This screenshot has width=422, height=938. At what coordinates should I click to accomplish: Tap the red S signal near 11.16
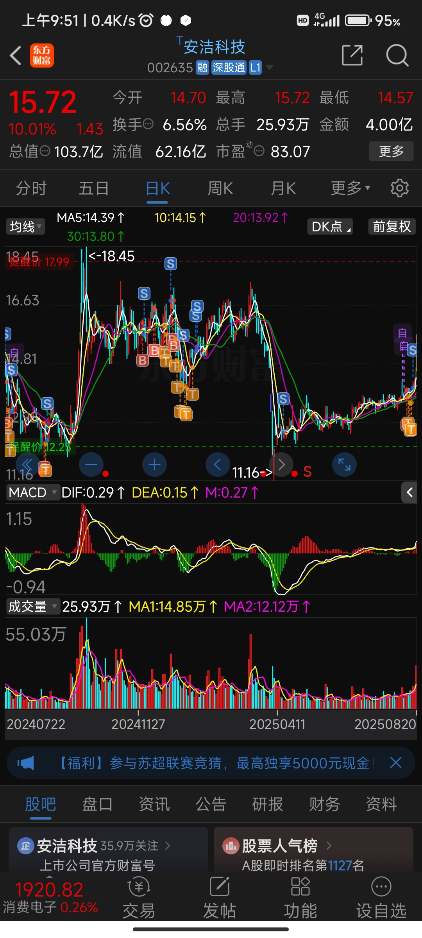click(308, 472)
